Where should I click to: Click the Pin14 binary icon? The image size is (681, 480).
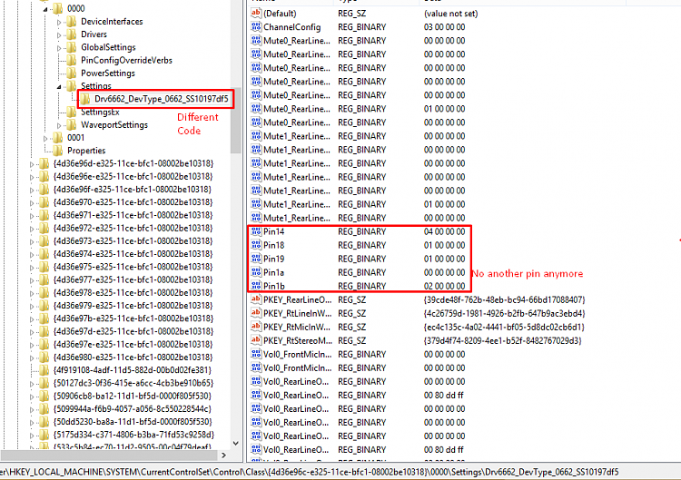[256, 231]
